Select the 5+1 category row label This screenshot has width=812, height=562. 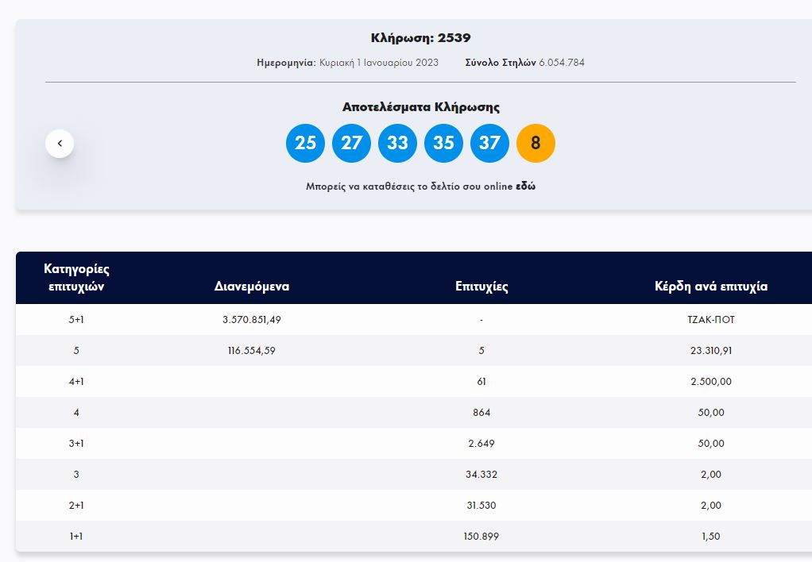(76, 320)
